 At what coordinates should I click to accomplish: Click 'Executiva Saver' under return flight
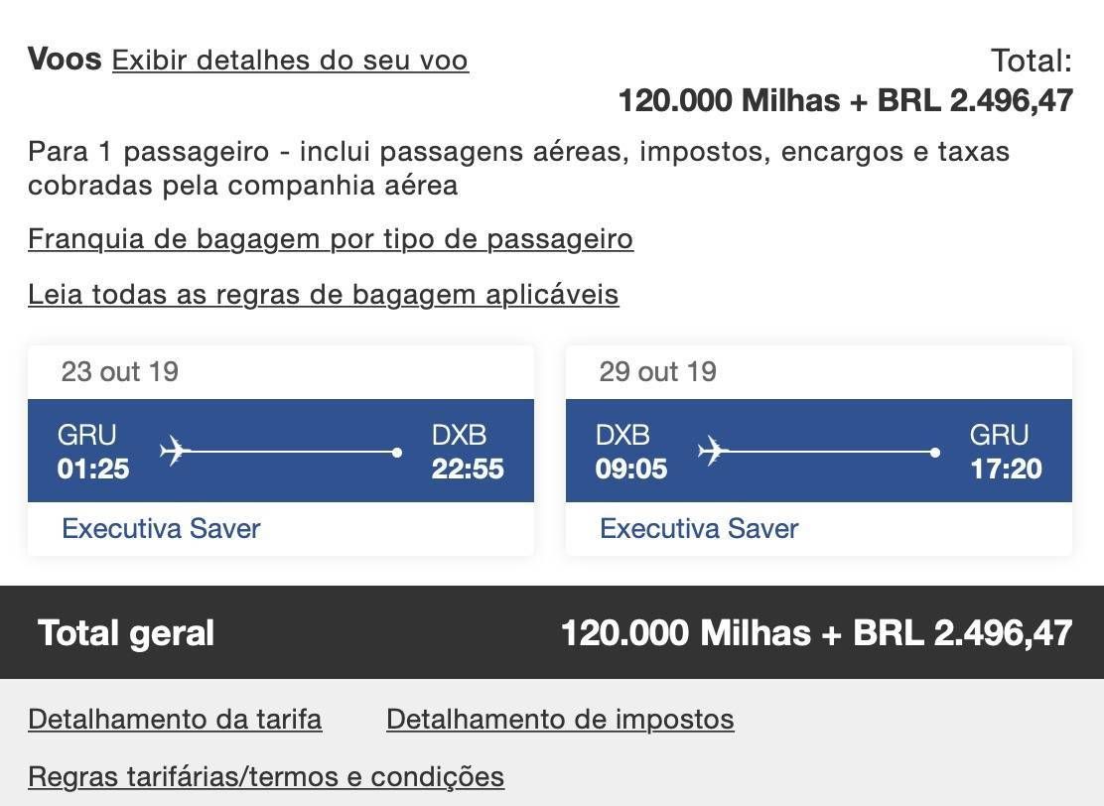pyautogui.click(x=699, y=529)
